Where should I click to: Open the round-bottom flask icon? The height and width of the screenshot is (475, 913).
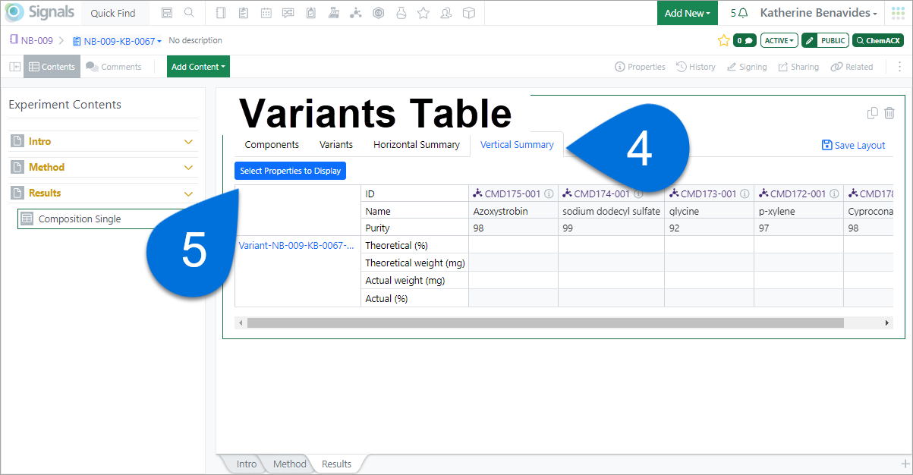tap(401, 13)
